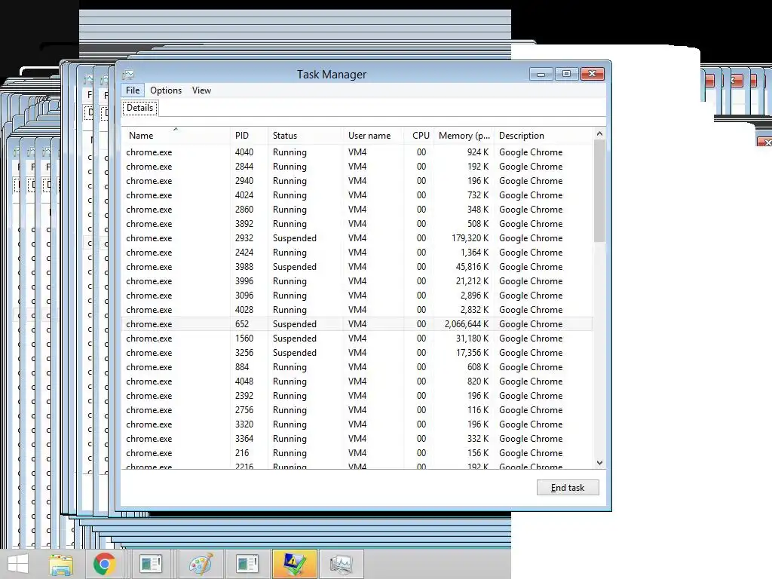The width and height of the screenshot is (772, 579).
Task: Click the 45,816 K memory value
Action: (x=472, y=266)
